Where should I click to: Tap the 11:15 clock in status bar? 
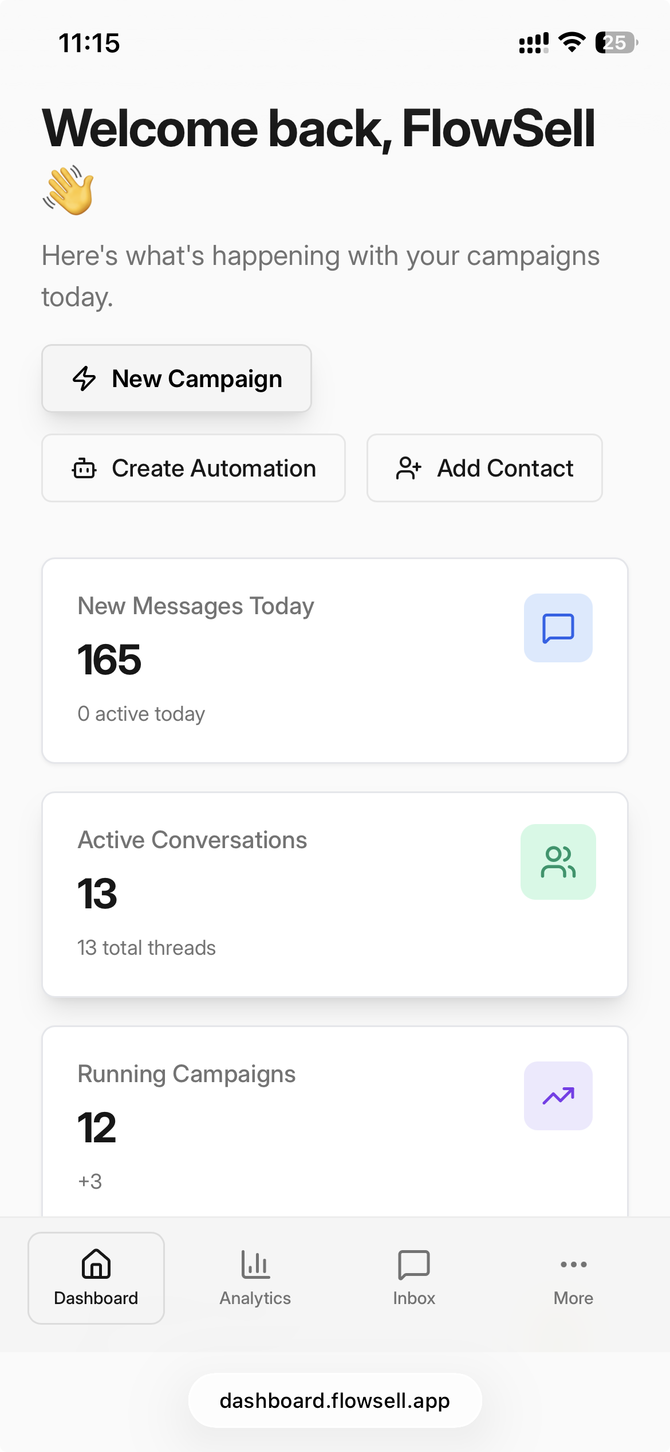(x=89, y=43)
